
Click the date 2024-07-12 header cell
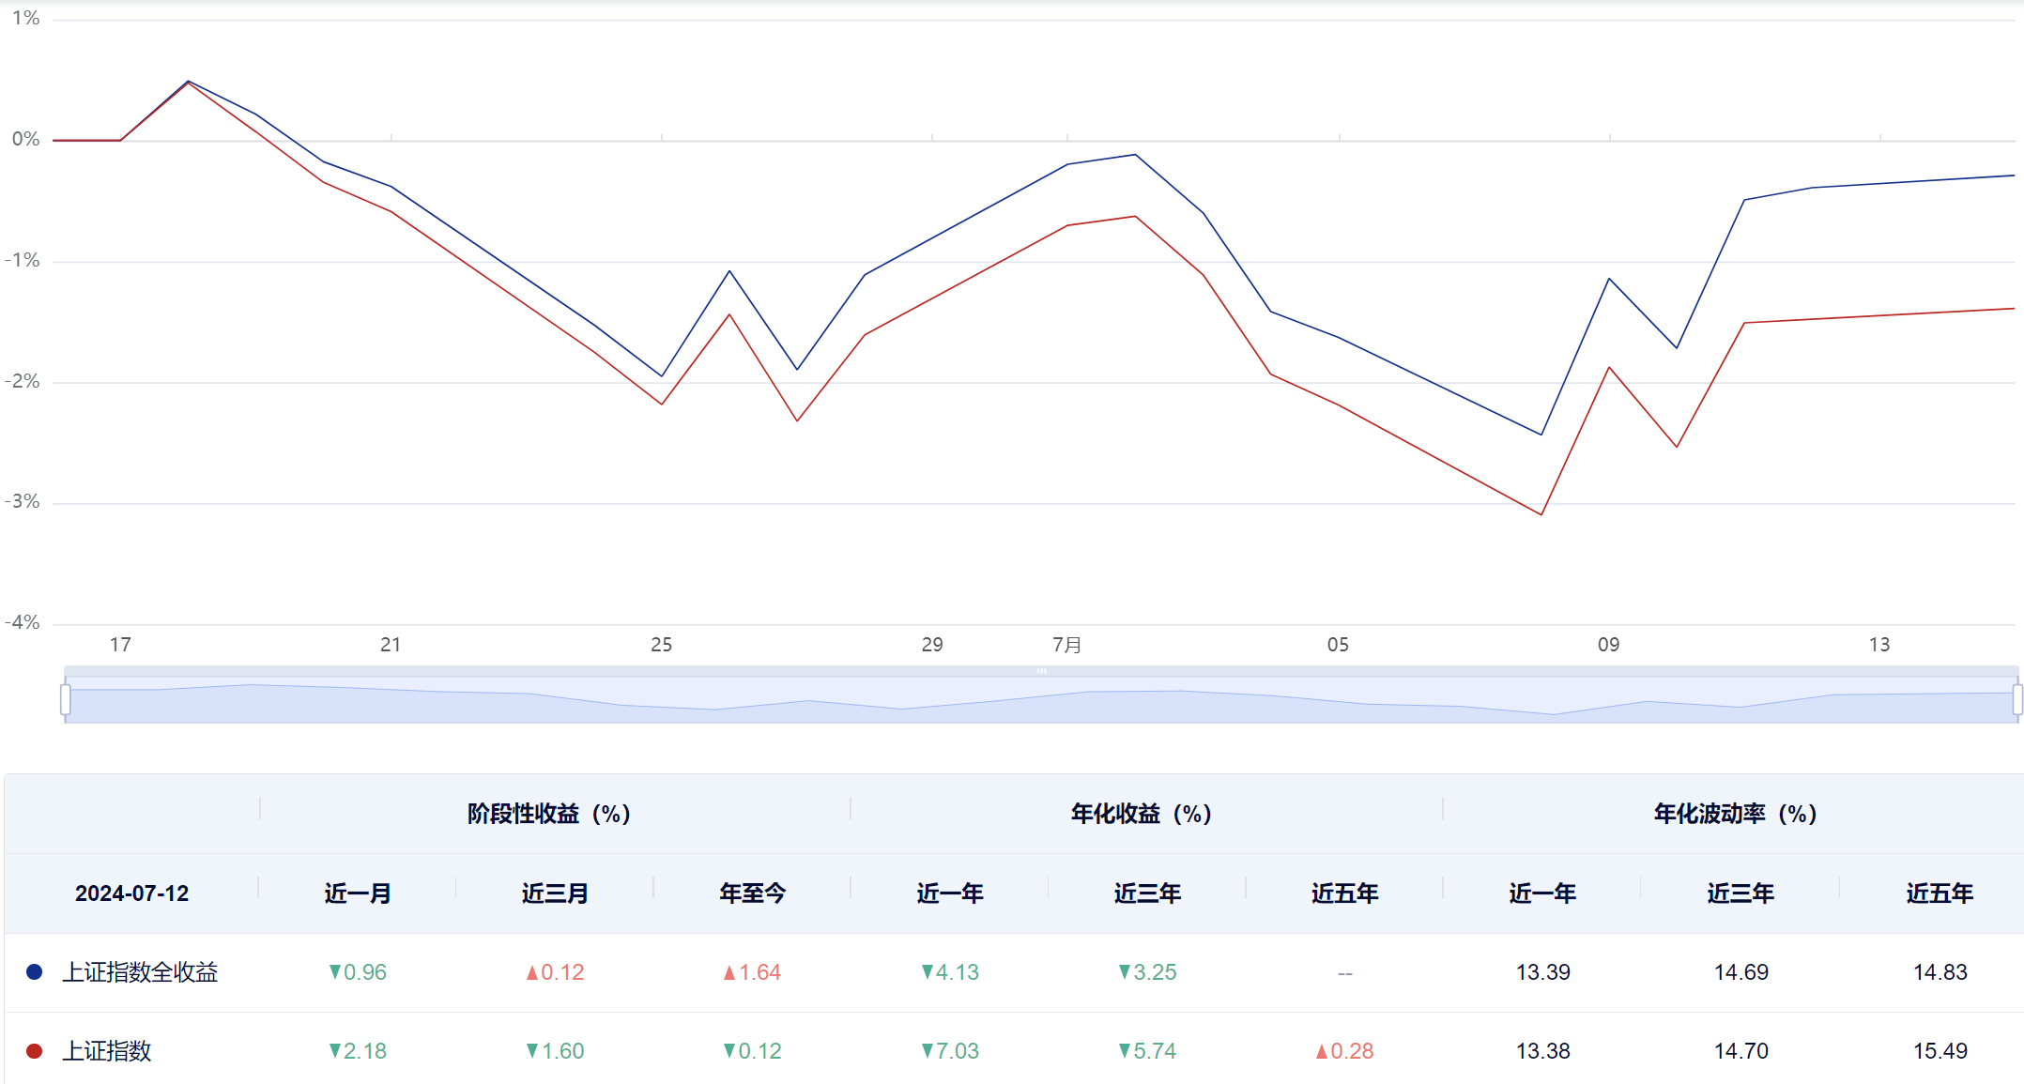131,893
